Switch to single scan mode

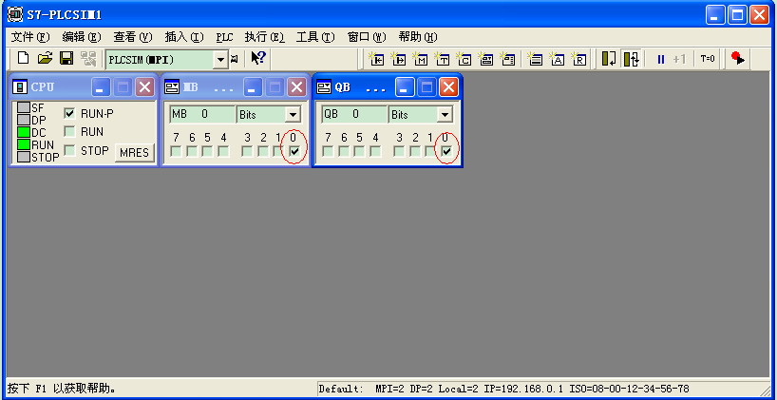point(609,59)
